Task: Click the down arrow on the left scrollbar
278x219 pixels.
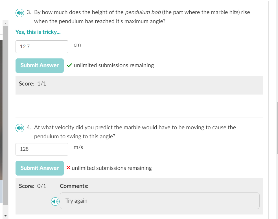Action: tap(5, 216)
